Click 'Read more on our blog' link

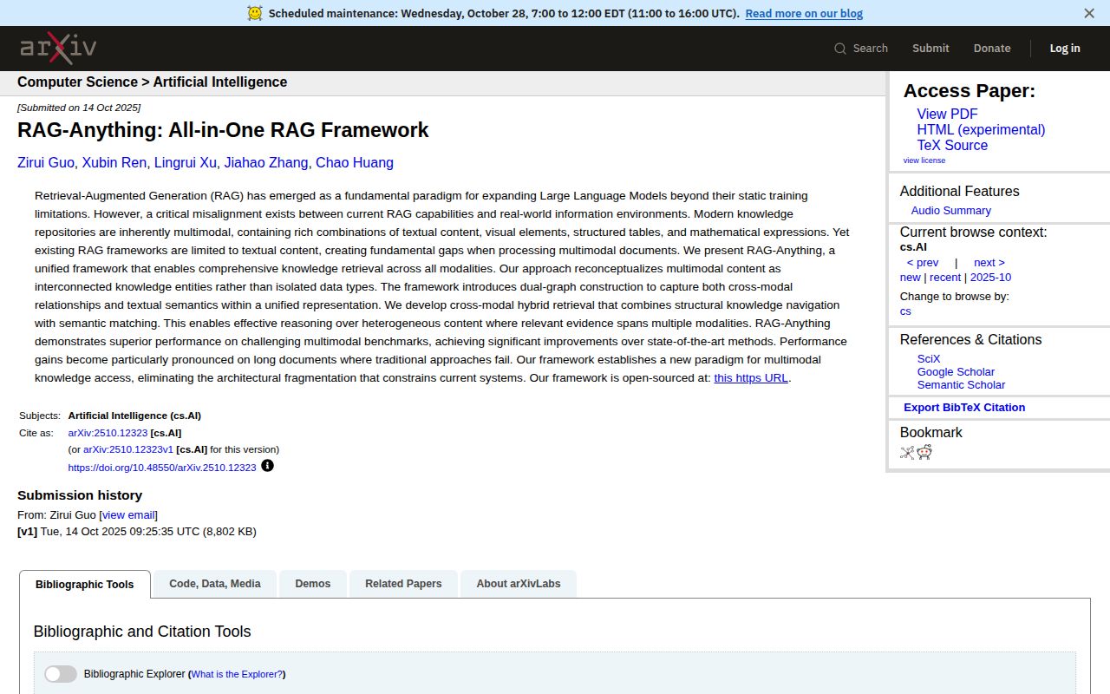click(804, 13)
